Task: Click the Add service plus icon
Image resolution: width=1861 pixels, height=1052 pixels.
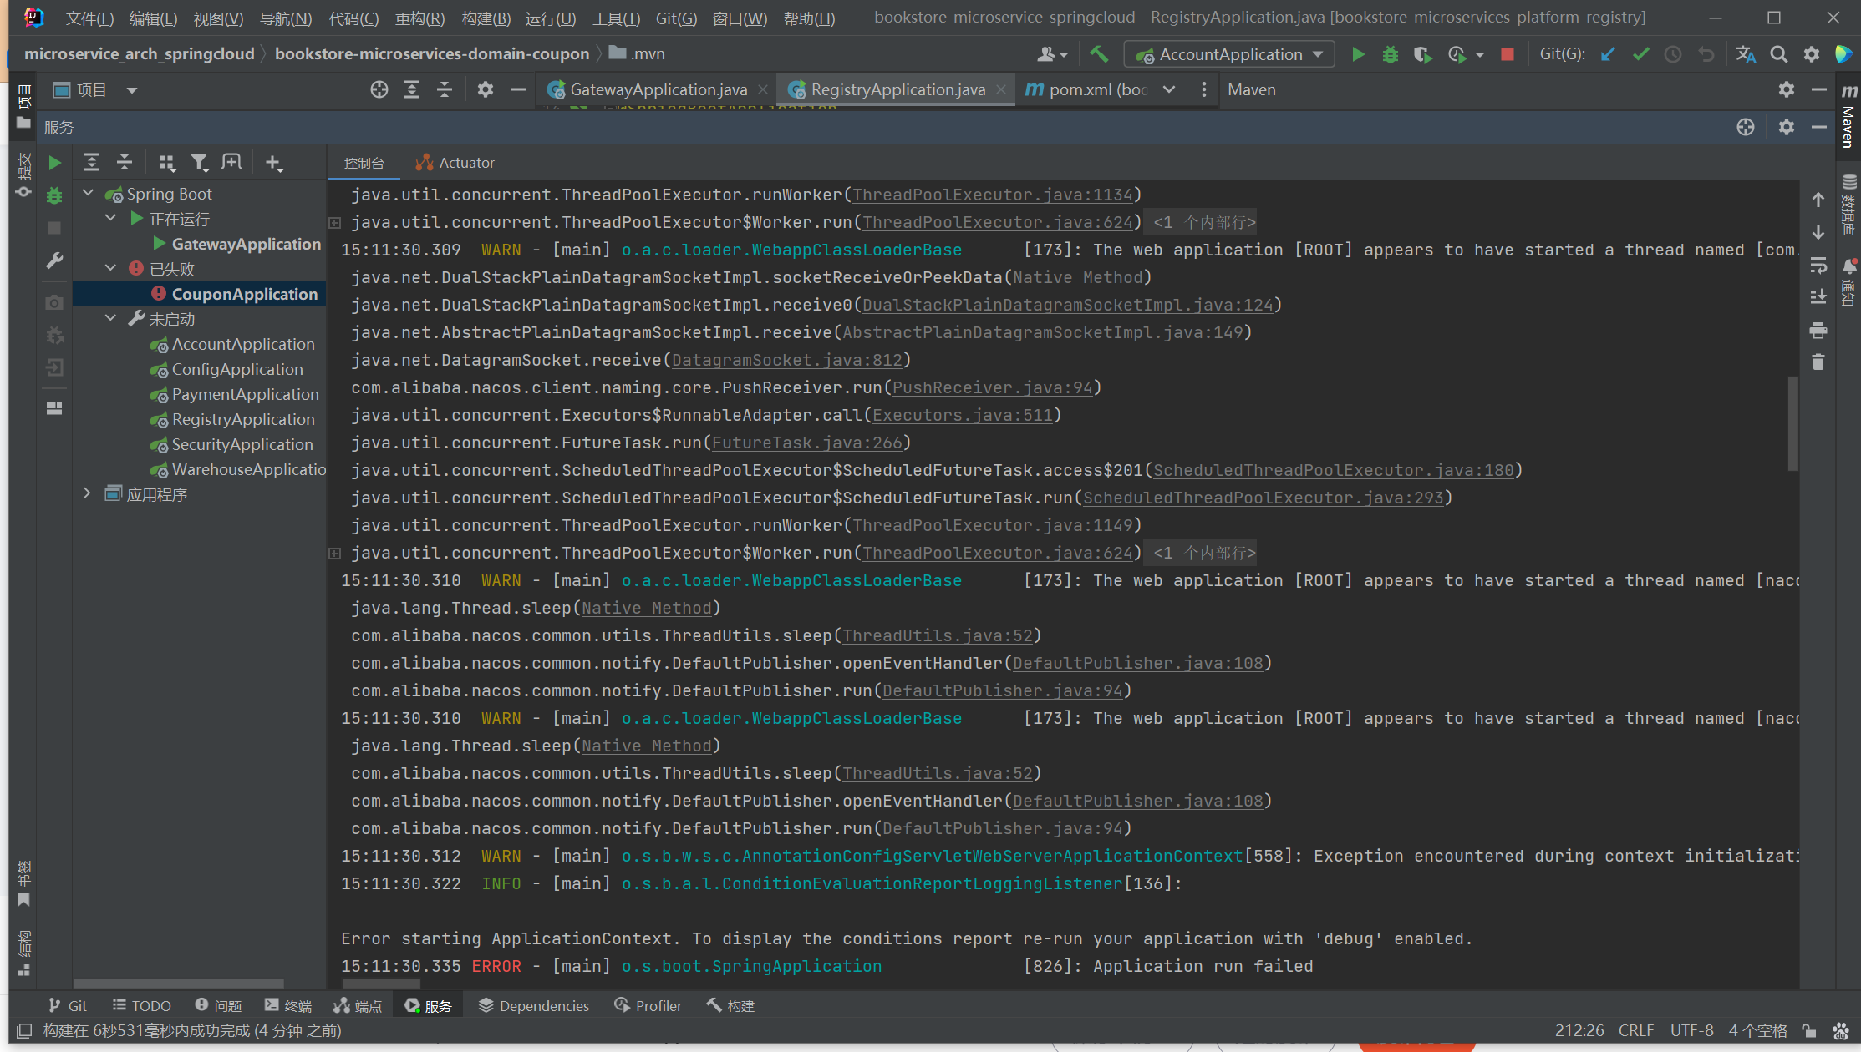Action: (x=273, y=163)
